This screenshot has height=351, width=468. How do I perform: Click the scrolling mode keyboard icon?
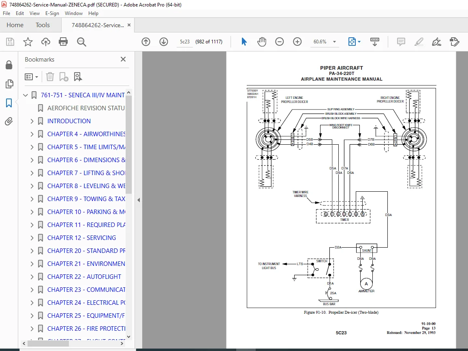coord(374,42)
